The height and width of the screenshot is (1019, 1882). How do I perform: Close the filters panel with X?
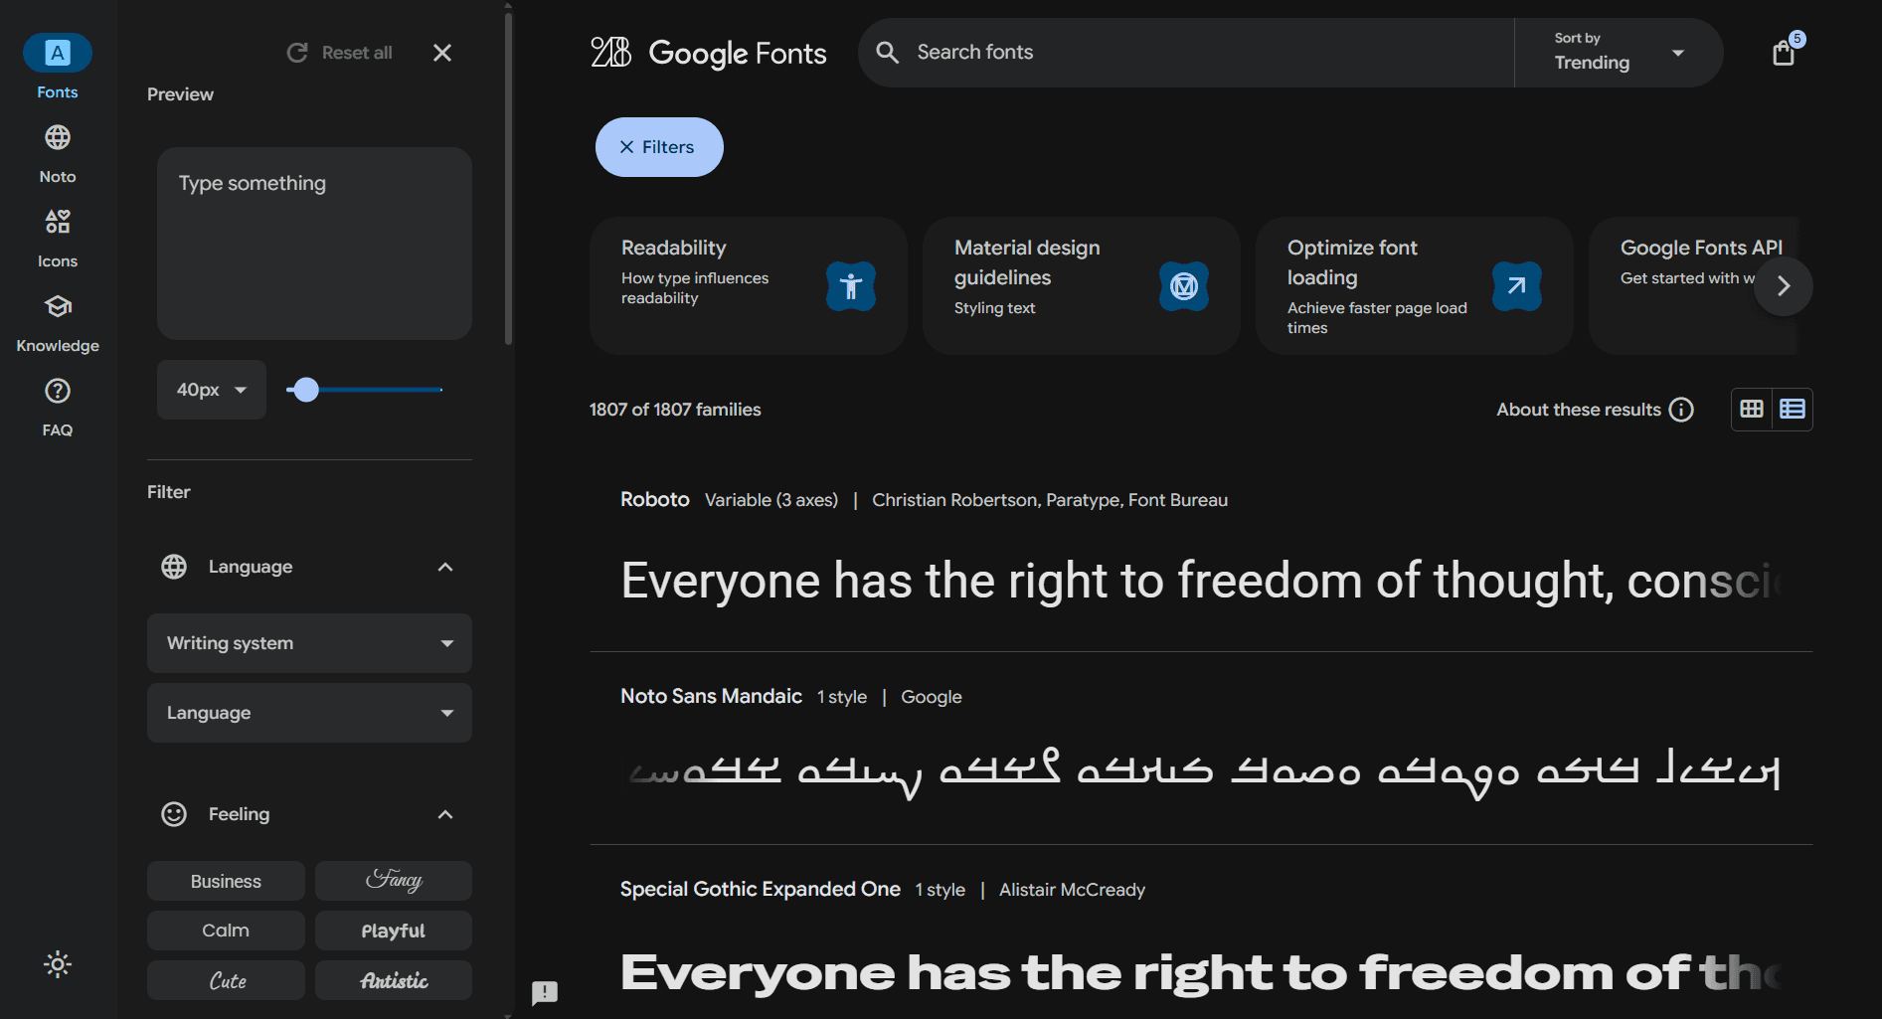click(x=442, y=53)
